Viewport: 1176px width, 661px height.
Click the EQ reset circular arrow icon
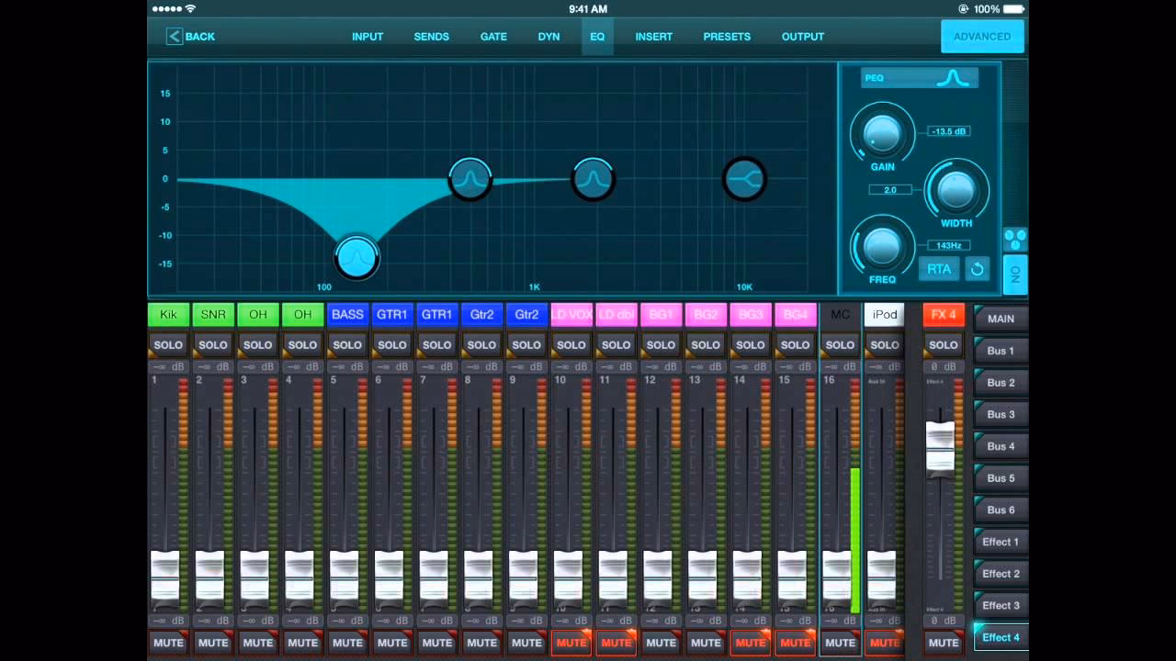[978, 269]
